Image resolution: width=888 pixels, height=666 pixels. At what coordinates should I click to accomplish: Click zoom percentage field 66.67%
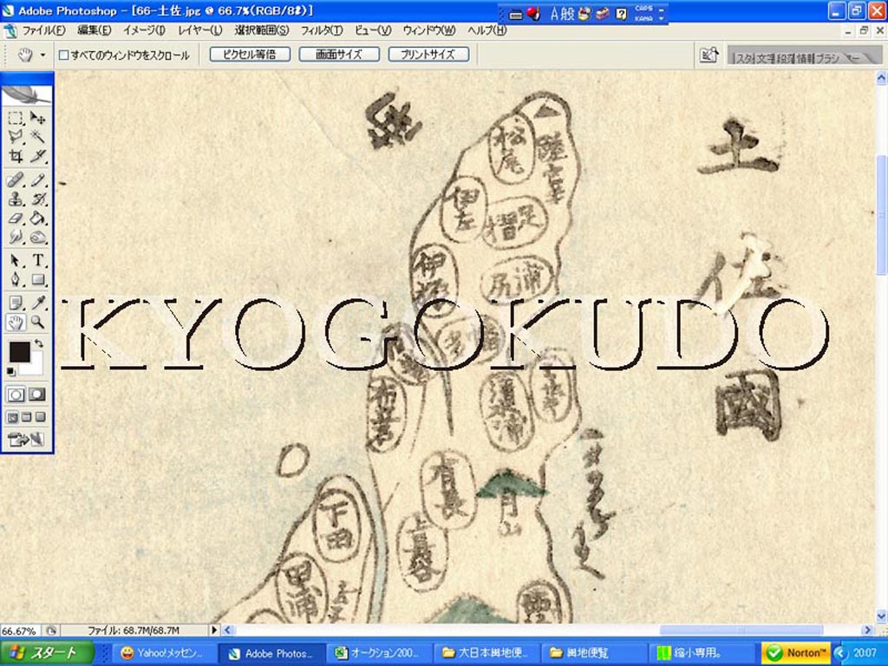[x=22, y=630]
